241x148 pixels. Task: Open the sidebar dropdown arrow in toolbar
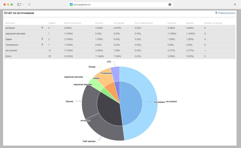coord(23,5)
